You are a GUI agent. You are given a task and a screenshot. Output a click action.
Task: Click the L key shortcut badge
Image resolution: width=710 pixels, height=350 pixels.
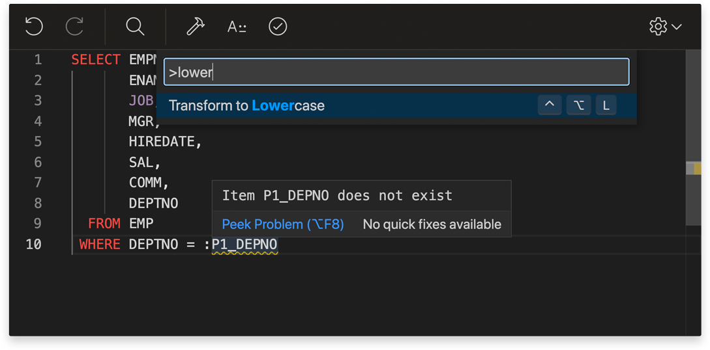click(x=606, y=105)
